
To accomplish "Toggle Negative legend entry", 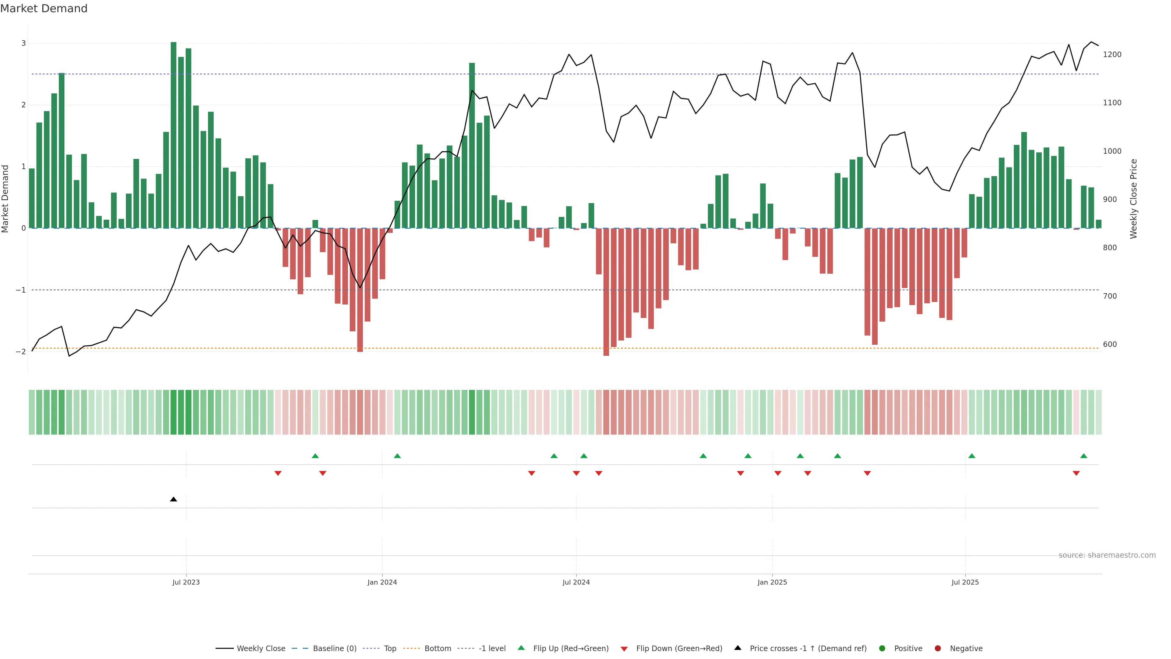I will tap(966, 649).
